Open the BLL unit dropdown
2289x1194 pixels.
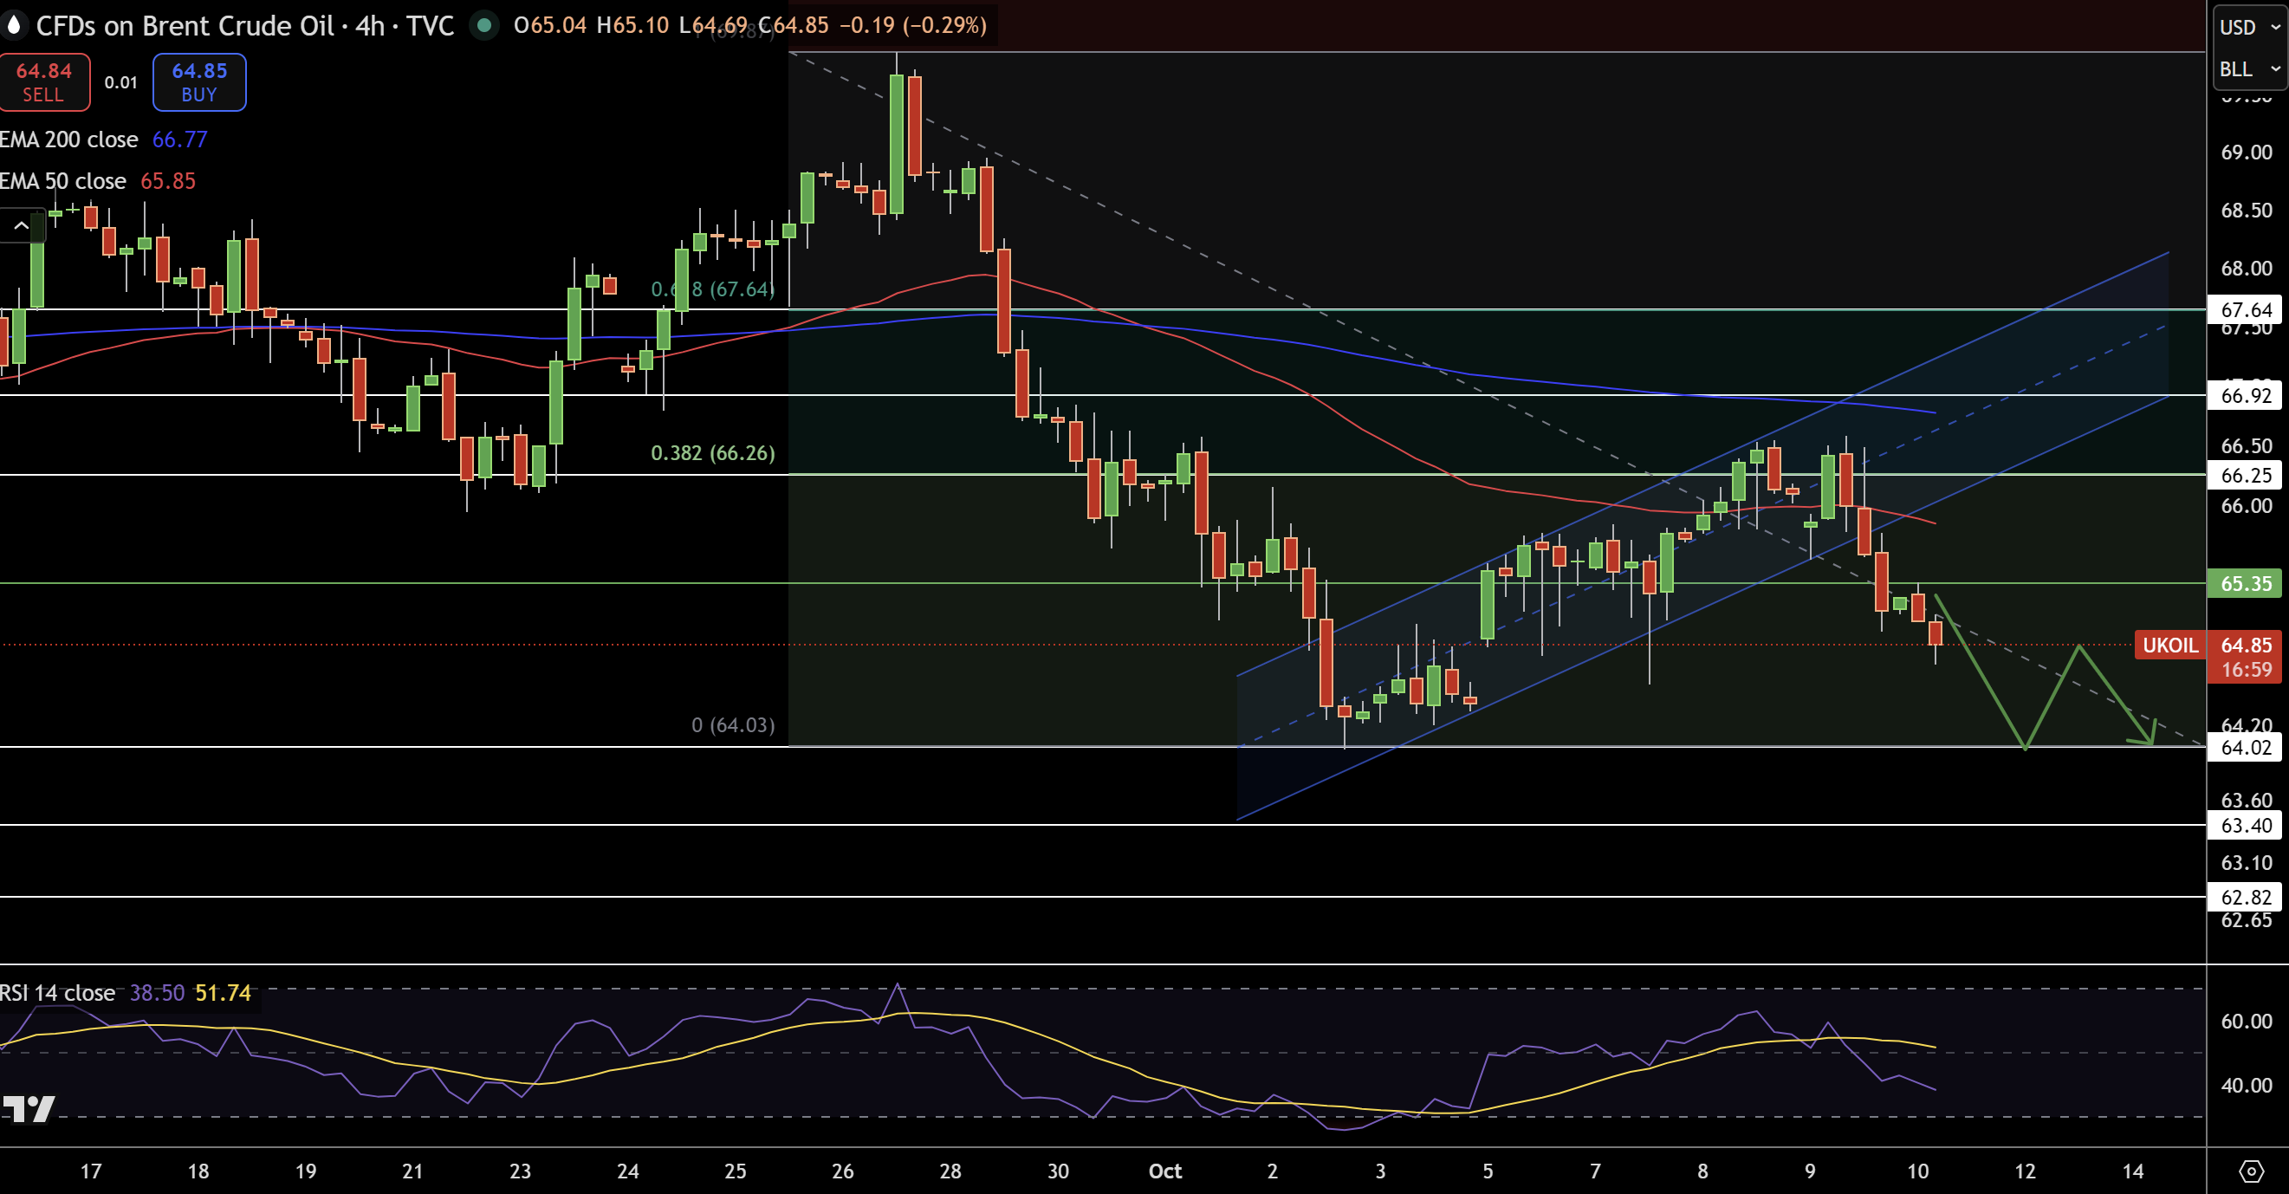pos(2248,69)
